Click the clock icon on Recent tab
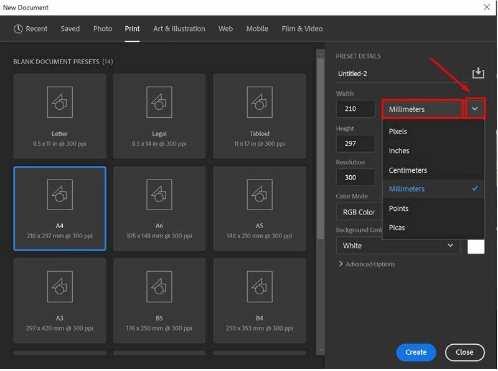Viewport: 498px width, 371px height. (18, 29)
